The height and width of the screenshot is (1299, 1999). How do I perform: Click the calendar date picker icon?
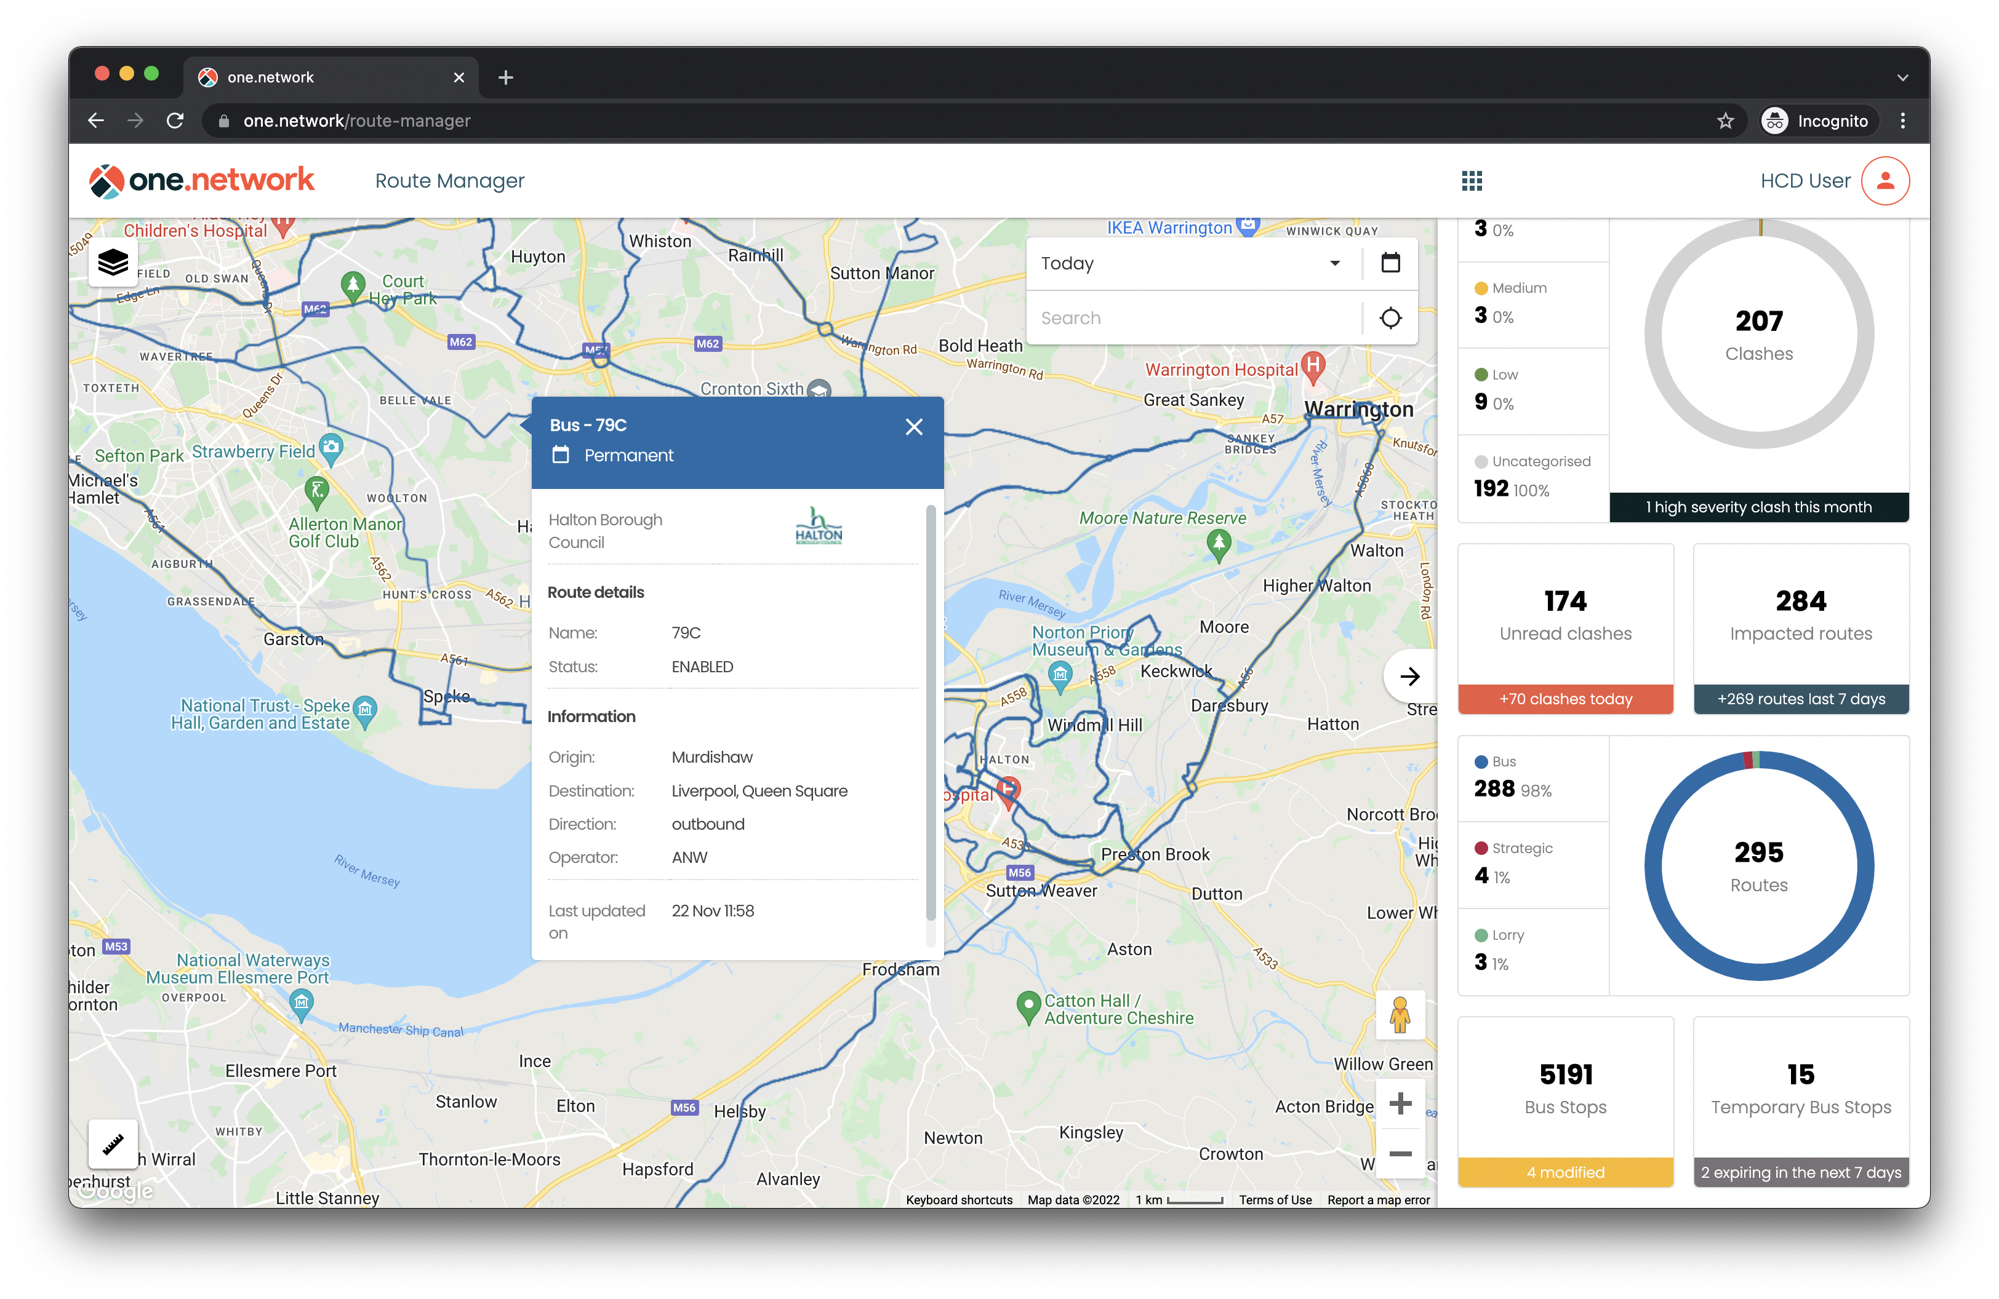point(1390,263)
